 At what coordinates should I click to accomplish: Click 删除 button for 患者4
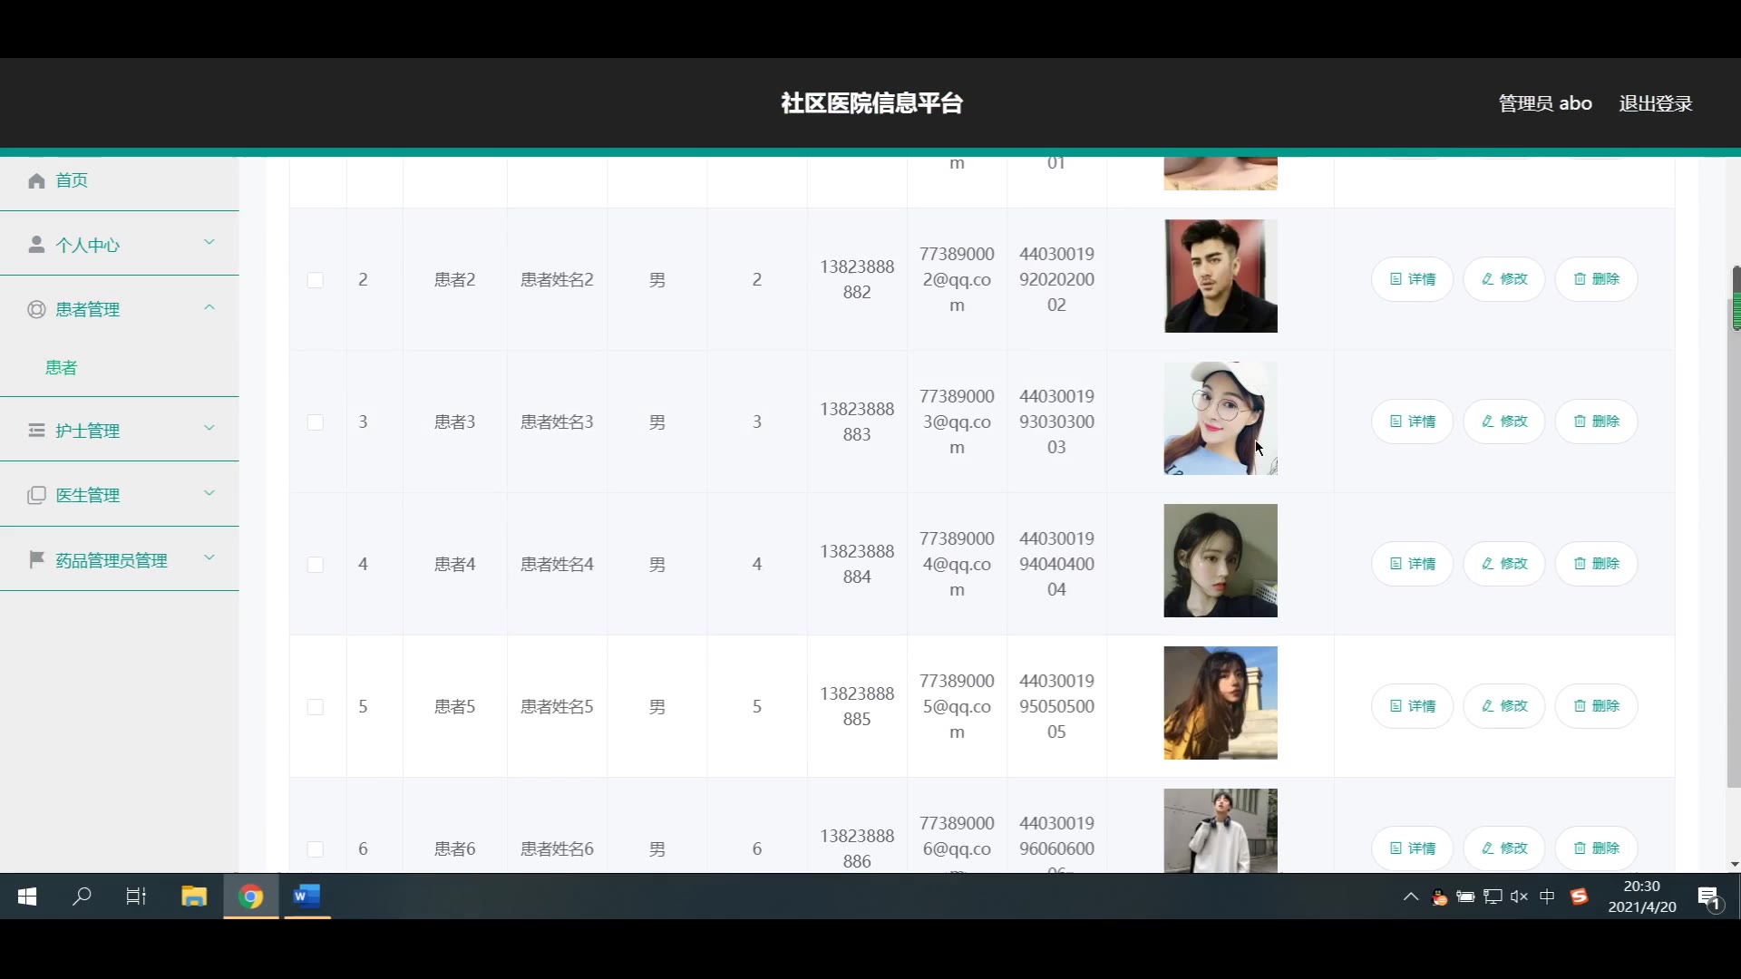1596,564
